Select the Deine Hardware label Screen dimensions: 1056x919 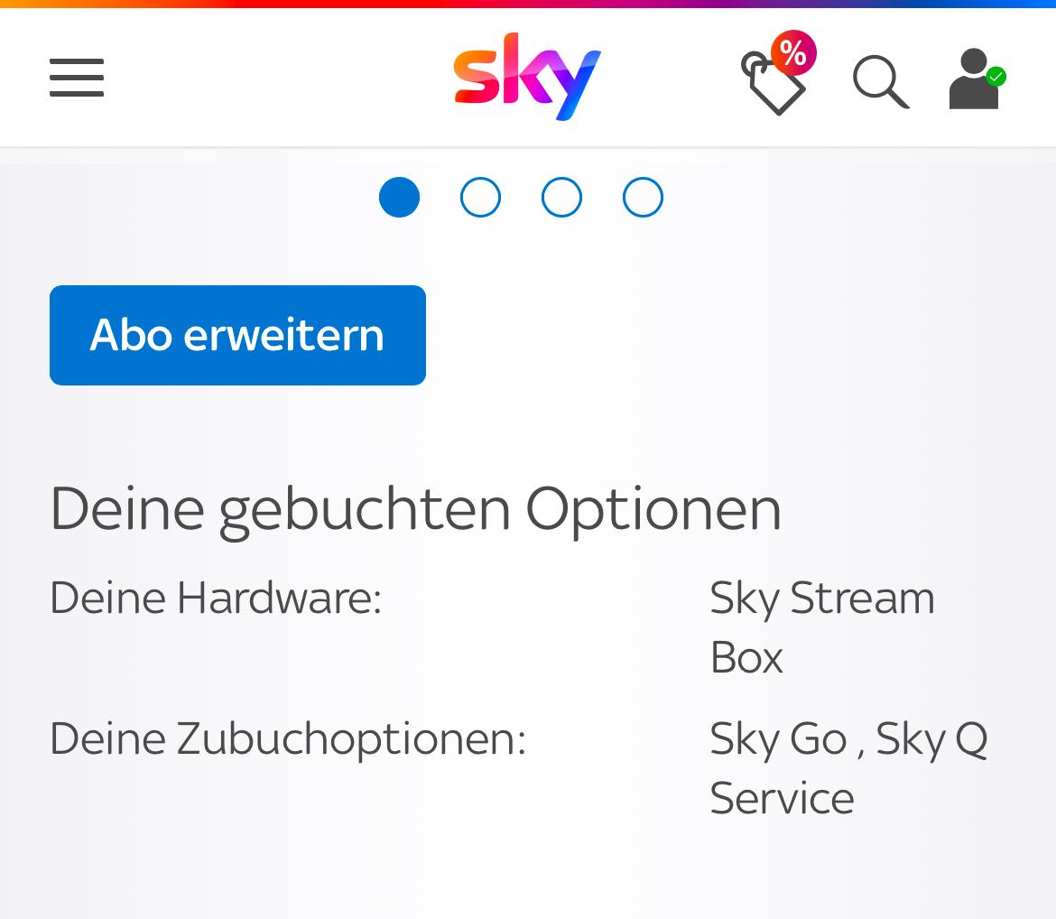(x=216, y=598)
